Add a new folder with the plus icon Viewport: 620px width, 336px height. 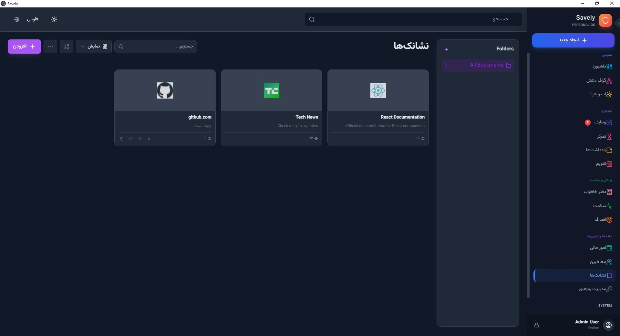(447, 49)
